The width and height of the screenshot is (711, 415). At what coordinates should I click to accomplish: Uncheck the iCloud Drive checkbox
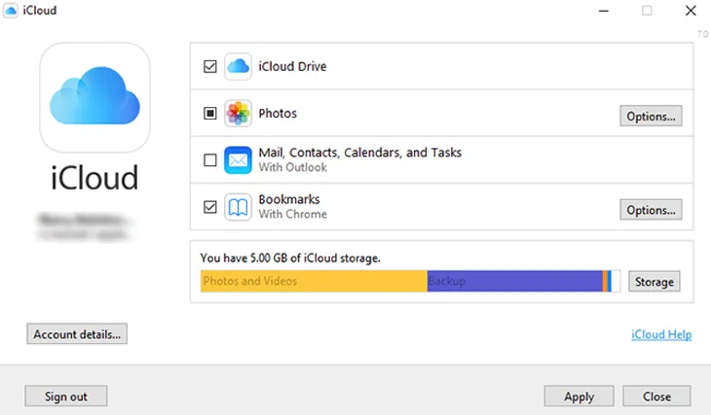click(210, 67)
